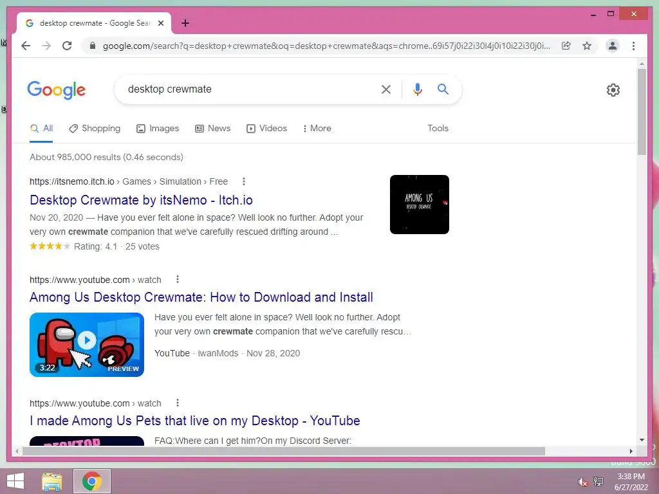Click the forward navigation arrow
Image resolution: width=659 pixels, height=494 pixels.
pyautogui.click(x=46, y=46)
